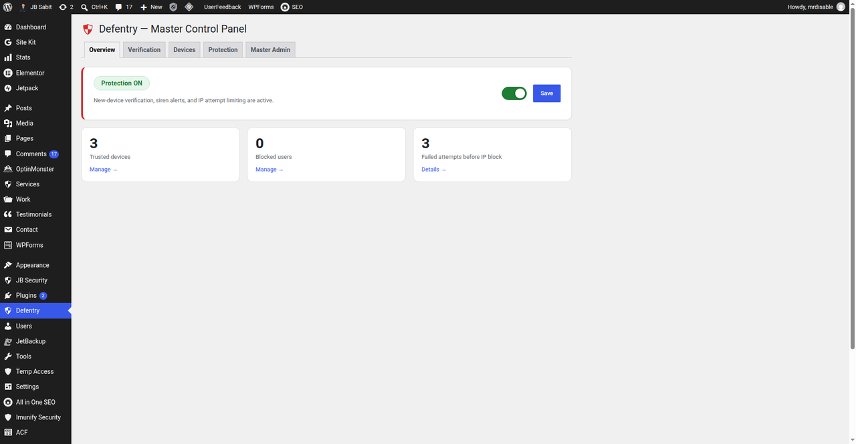Open Site Kit in the sidebar
856x444 pixels.
click(35, 42)
